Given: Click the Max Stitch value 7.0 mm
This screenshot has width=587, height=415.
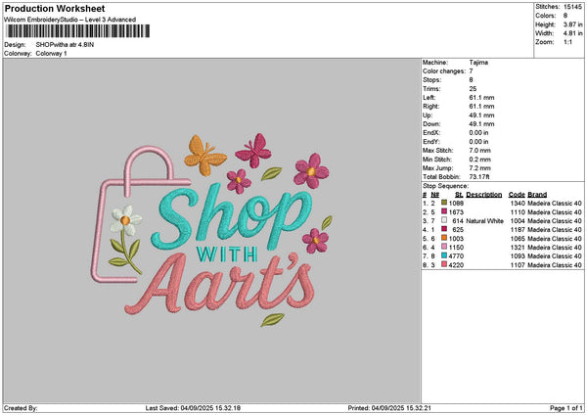Looking at the screenshot, I should (479, 151).
